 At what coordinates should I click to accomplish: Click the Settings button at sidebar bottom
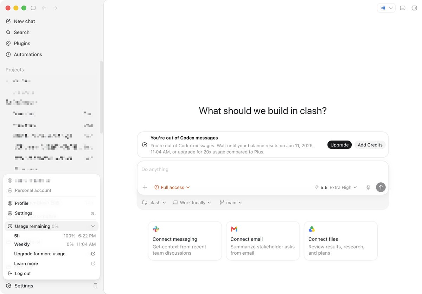(x=20, y=286)
